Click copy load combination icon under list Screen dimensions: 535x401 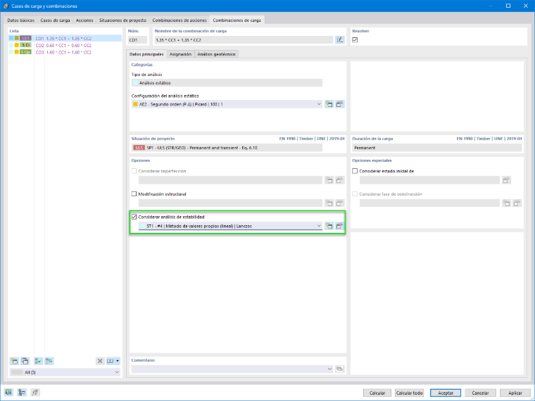pos(25,361)
